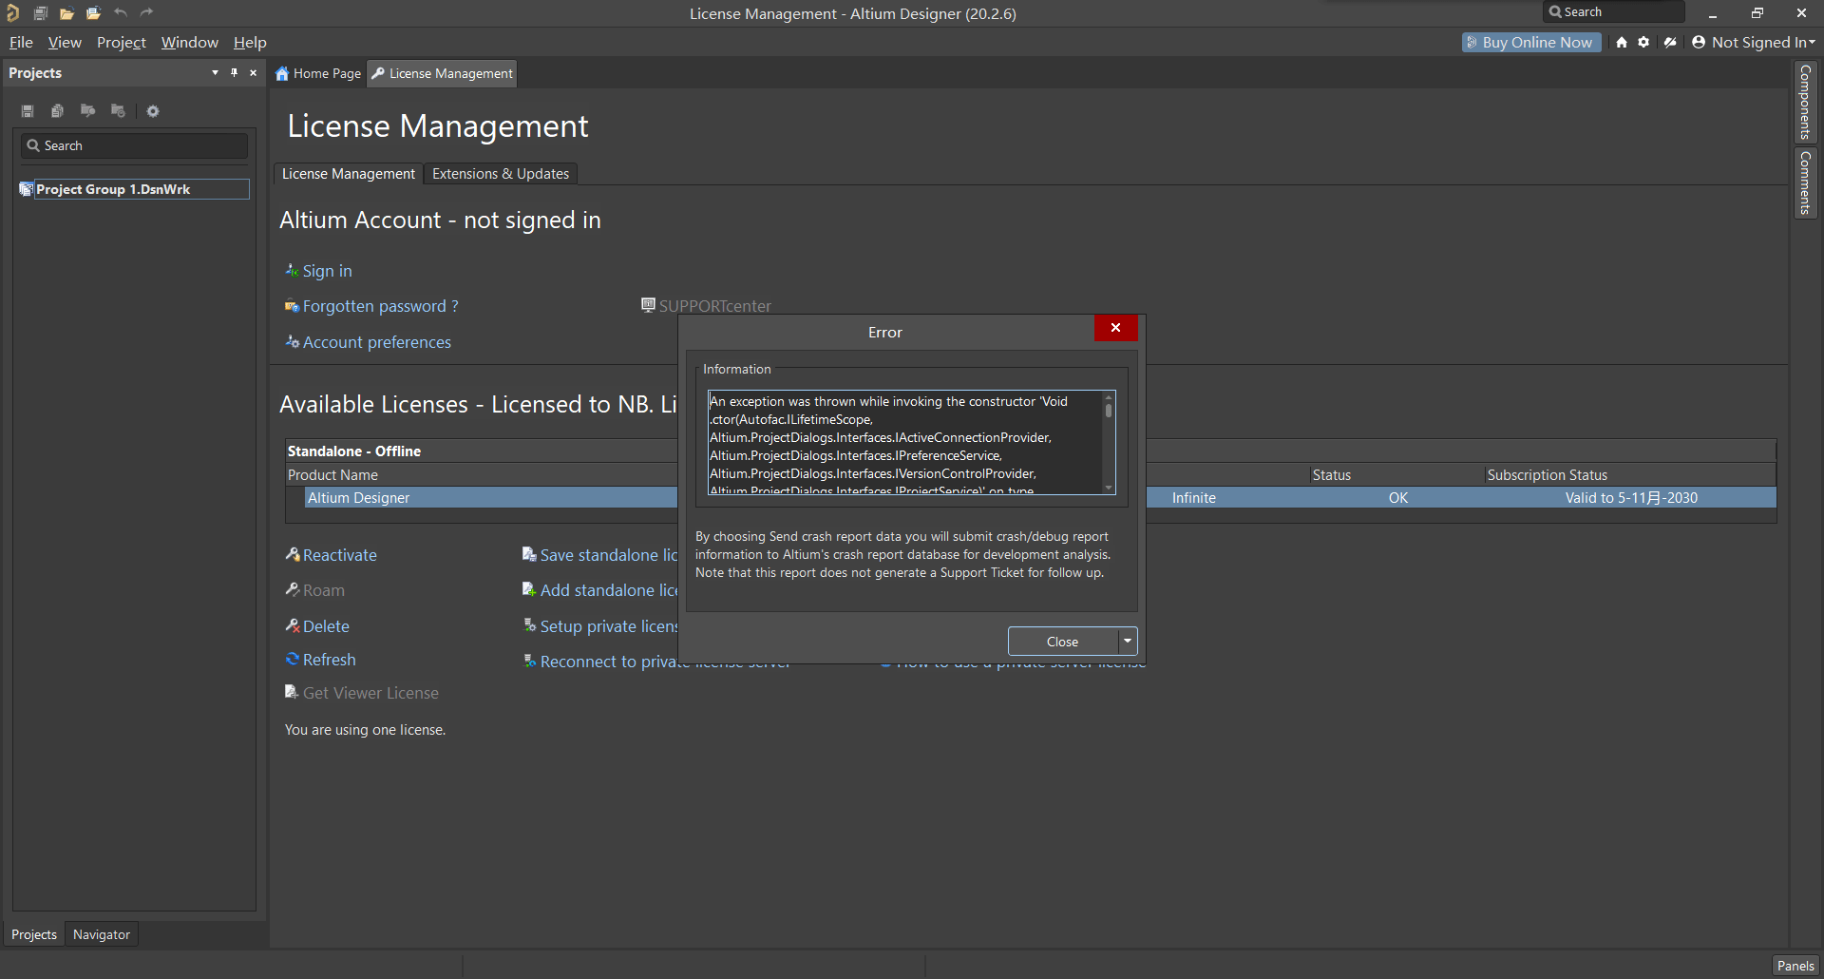
Task: Click the Undo arrow icon
Action: [120, 12]
